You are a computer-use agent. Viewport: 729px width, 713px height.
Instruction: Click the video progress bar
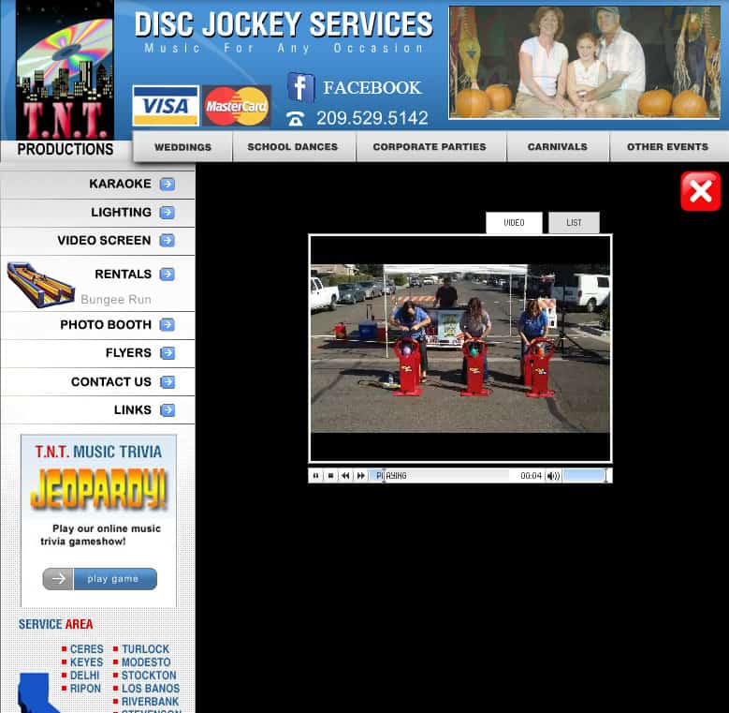pos(439,476)
